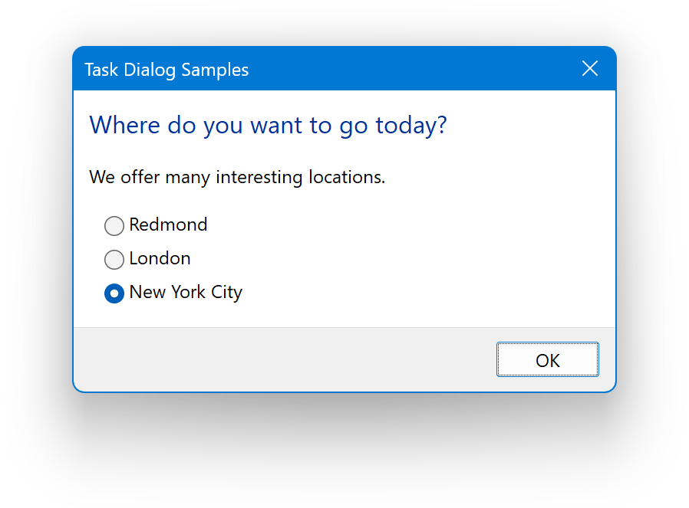Image resolution: width=689 pixels, height=508 pixels.
Task: Confirm the location choice with OK
Action: tap(547, 360)
